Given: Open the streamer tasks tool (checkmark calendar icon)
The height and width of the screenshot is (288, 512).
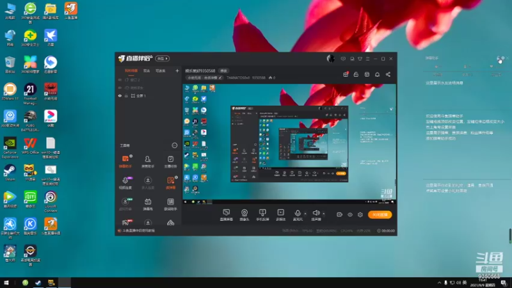Looking at the screenshot, I should tap(170, 161).
